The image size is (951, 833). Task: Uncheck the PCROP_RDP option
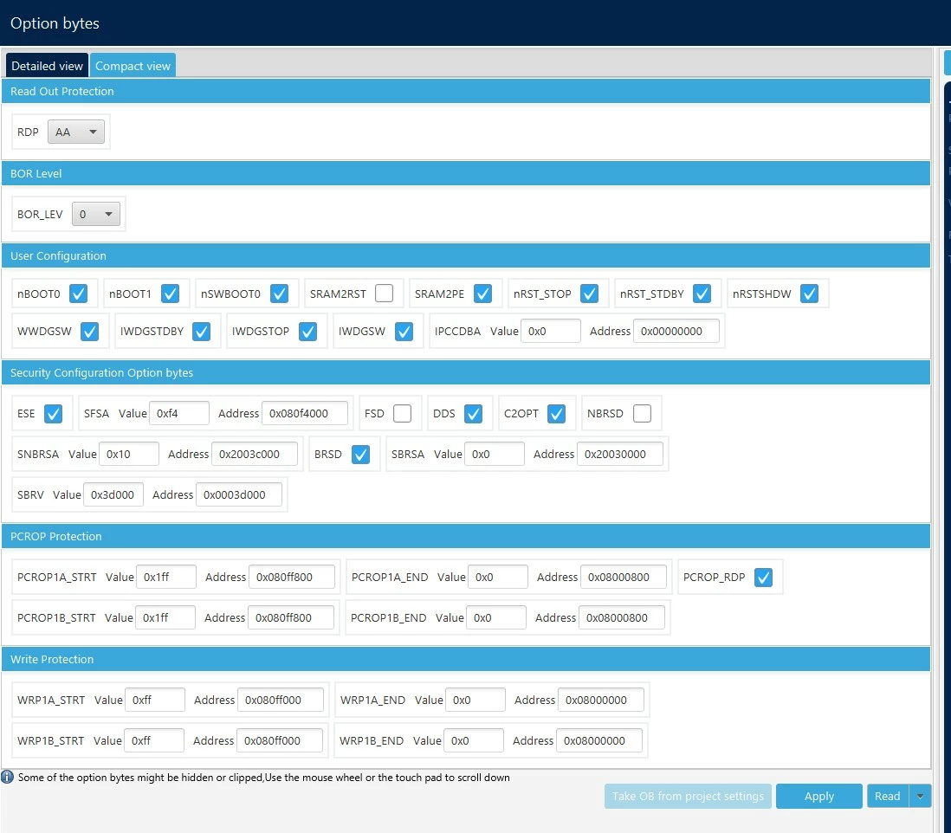764,578
